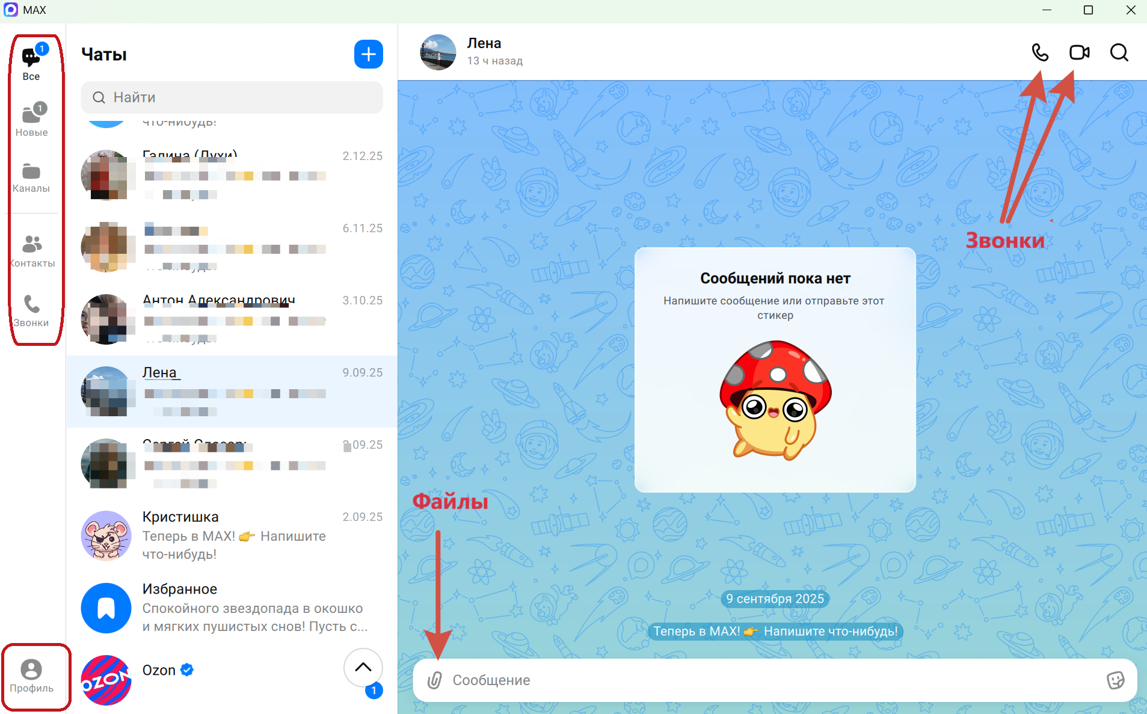Switch to the Все chats tab
1147x714 pixels.
(31, 63)
